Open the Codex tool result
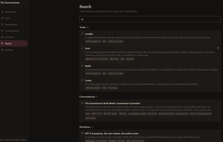The image size is (223, 142). pyautogui.click(x=150, y=84)
